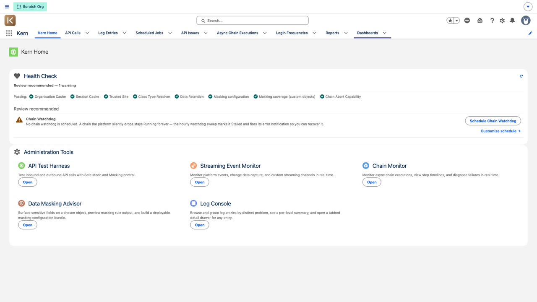Go to the Dashboards tab
Screen dimensions: 537x302
tap(368, 33)
